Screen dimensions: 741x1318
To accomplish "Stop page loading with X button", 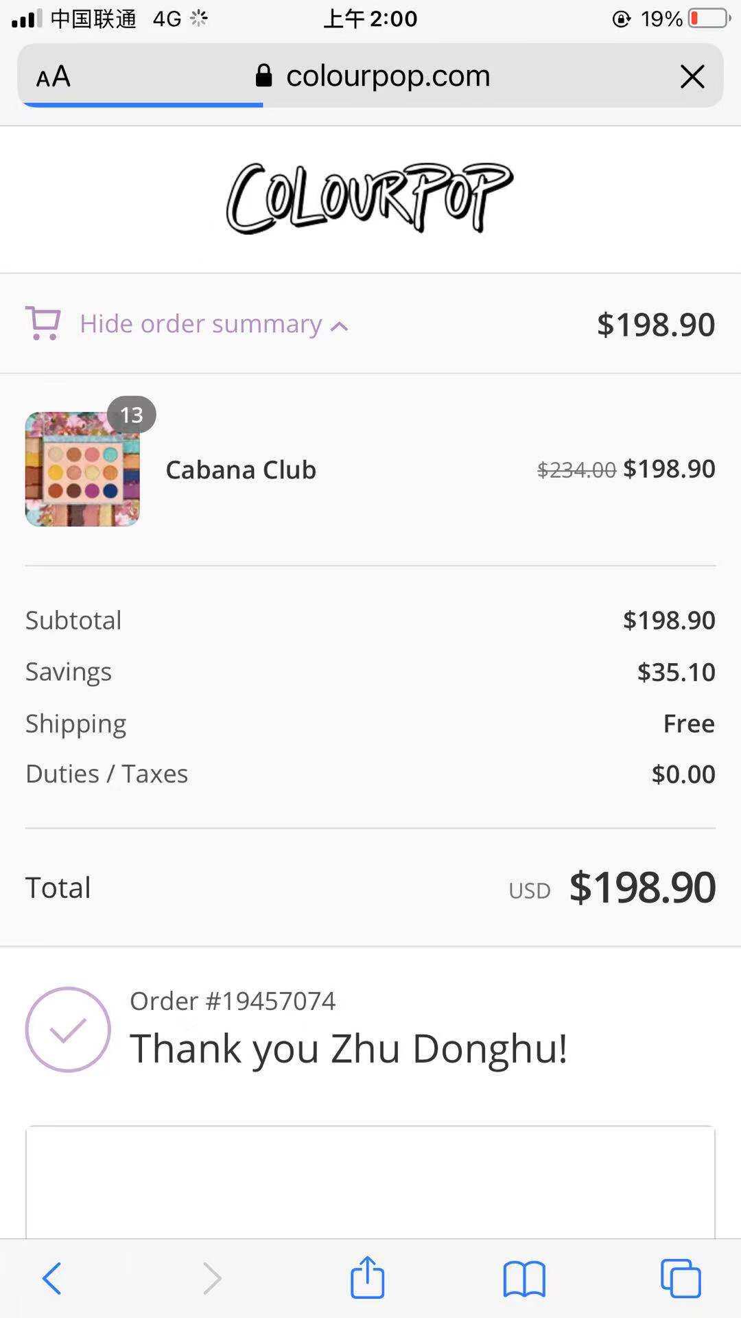I will pos(692,76).
